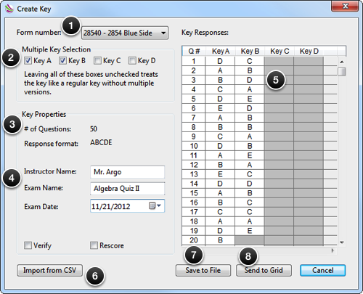Click the Key B column header
This screenshot has height=294, width=363.
pyautogui.click(x=250, y=51)
